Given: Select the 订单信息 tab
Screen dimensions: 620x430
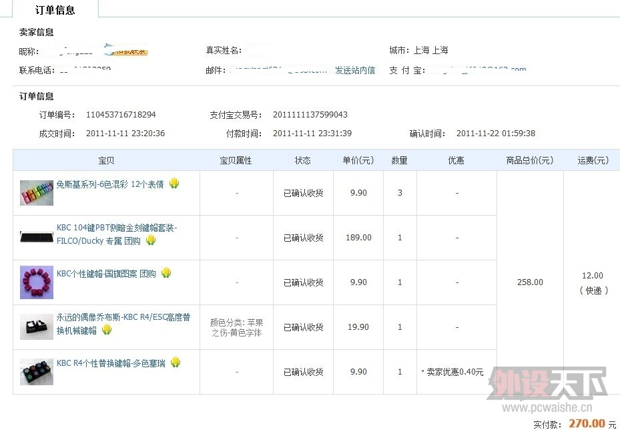Looking at the screenshot, I should pos(55,9).
